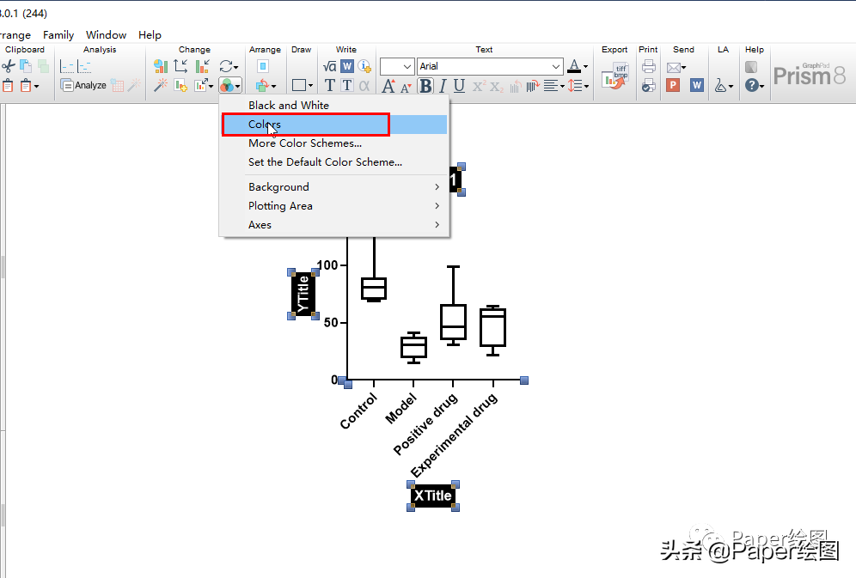The width and height of the screenshot is (856, 578).
Task: Choose Colors from the dropdown menu
Action: click(334, 125)
